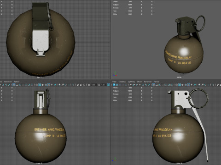Click Smooth Shade All in side panel

180,85
